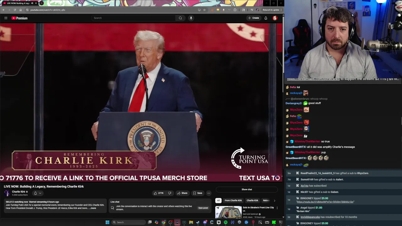Select the Charlie Kirk filter chip
This screenshot has width=402, height=226.
(x=252, y=200)
